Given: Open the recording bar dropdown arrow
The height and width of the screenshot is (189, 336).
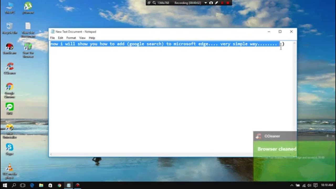Looking at the screenshot, I should [x=206, y=3].
